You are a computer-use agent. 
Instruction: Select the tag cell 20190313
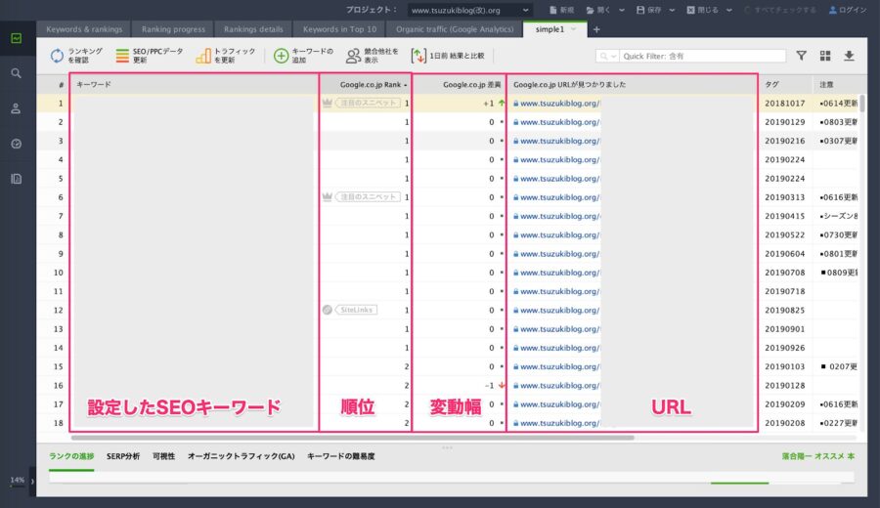[x=784, y=196]
